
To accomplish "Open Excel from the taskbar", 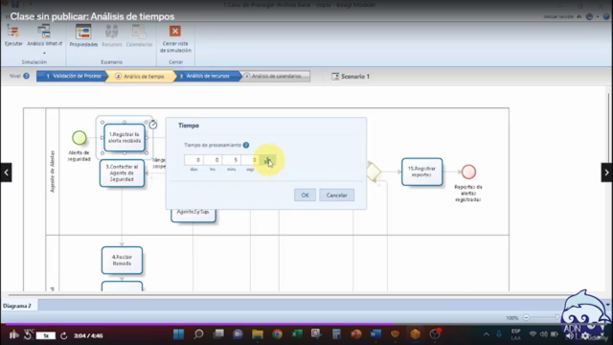I will click(297, 334).
